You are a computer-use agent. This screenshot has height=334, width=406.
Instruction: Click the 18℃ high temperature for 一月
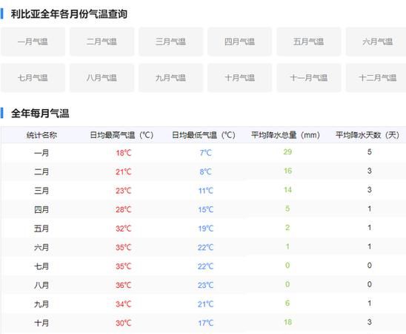click(124, 153)
